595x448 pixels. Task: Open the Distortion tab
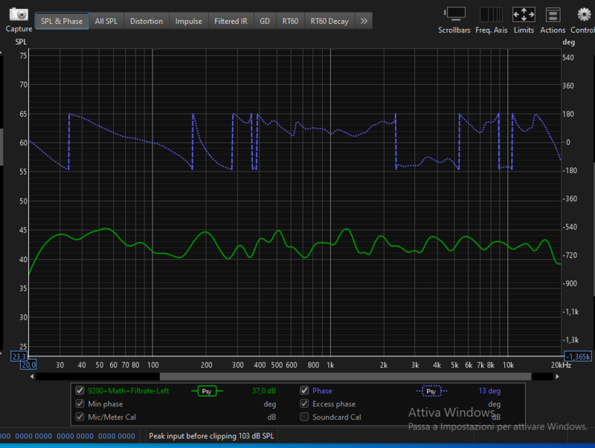click(147, 22)
